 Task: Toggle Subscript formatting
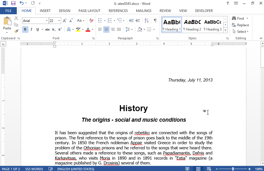54,30
